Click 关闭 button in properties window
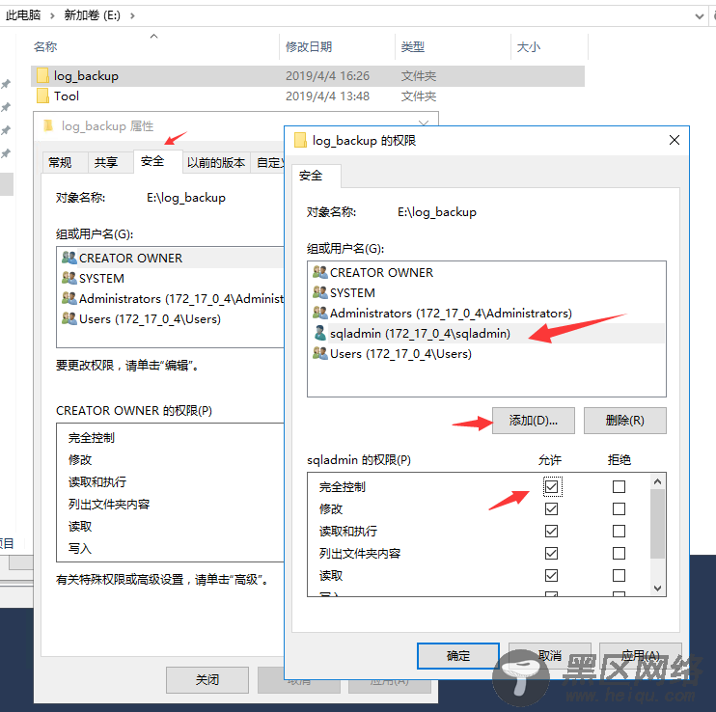 (207, 680)
